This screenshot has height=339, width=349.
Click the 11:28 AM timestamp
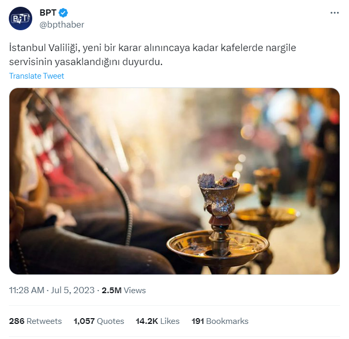[27, 290]
